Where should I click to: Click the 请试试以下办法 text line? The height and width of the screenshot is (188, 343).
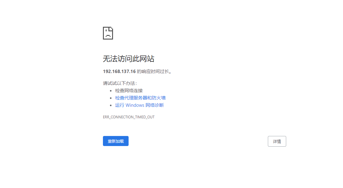(x=120, y=83)
